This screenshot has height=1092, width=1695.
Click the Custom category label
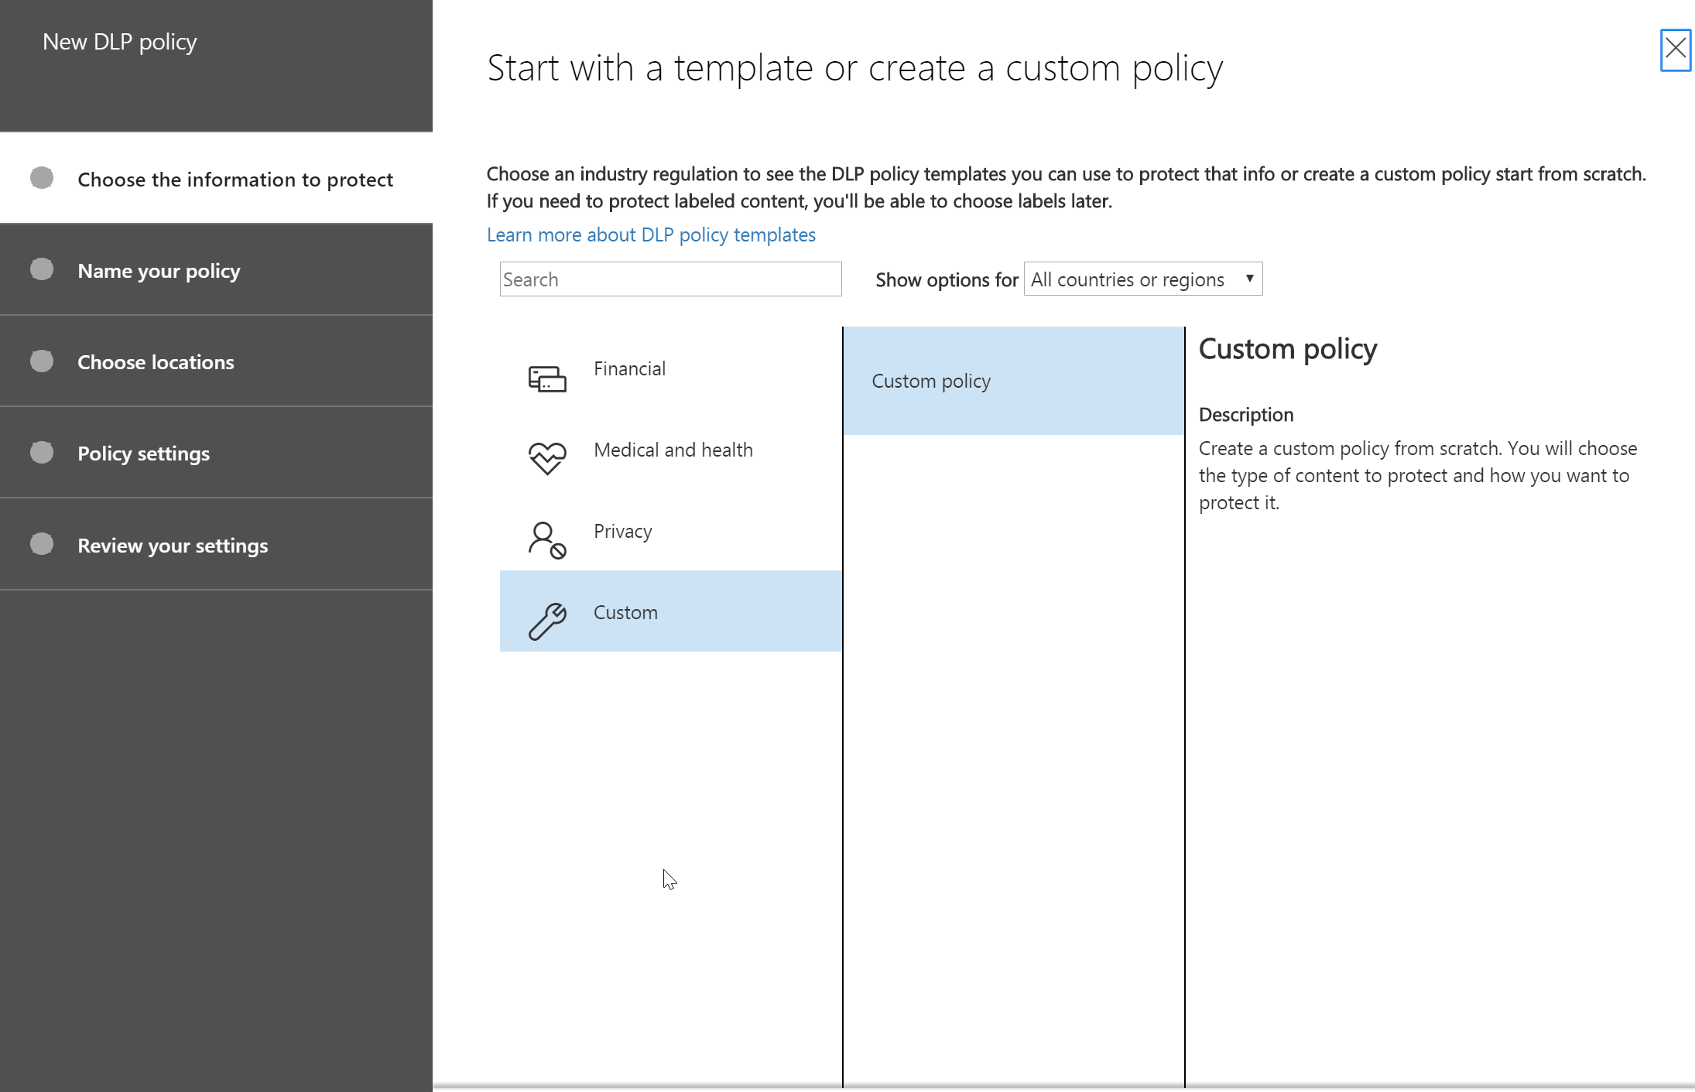click(x=625, y=612)
